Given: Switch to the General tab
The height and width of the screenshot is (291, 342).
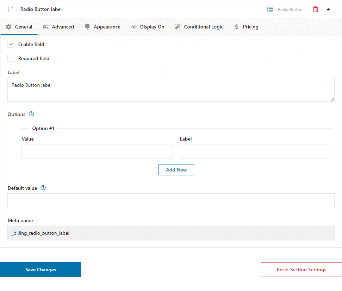Looking at the screenshot, I should (x=19, y=27).
